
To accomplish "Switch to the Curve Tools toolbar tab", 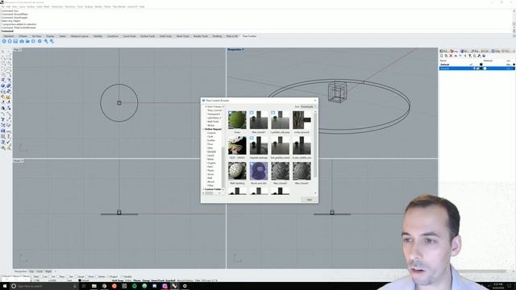I will click(129, 36).
